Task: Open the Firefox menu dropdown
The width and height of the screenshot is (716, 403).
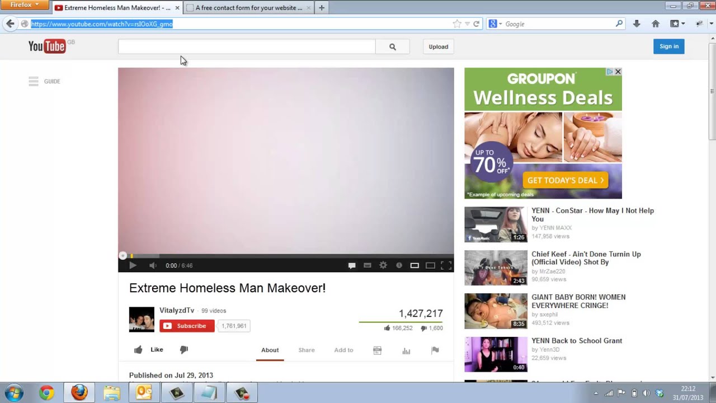Action: coord(25,5)
